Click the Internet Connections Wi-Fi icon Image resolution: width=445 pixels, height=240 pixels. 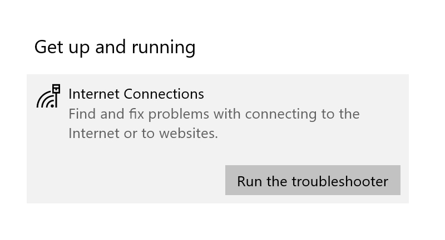click(48, 96)
